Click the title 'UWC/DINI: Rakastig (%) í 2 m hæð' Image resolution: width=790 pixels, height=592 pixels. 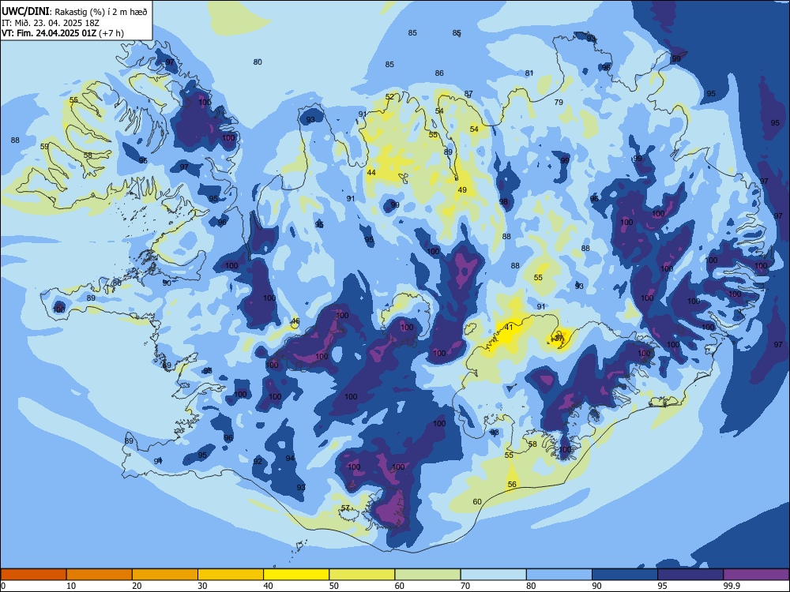[x=74, y=12]
